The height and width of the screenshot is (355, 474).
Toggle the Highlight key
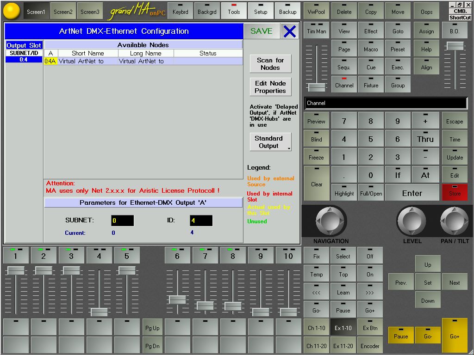pyautogui.click(x=344, y=193)
